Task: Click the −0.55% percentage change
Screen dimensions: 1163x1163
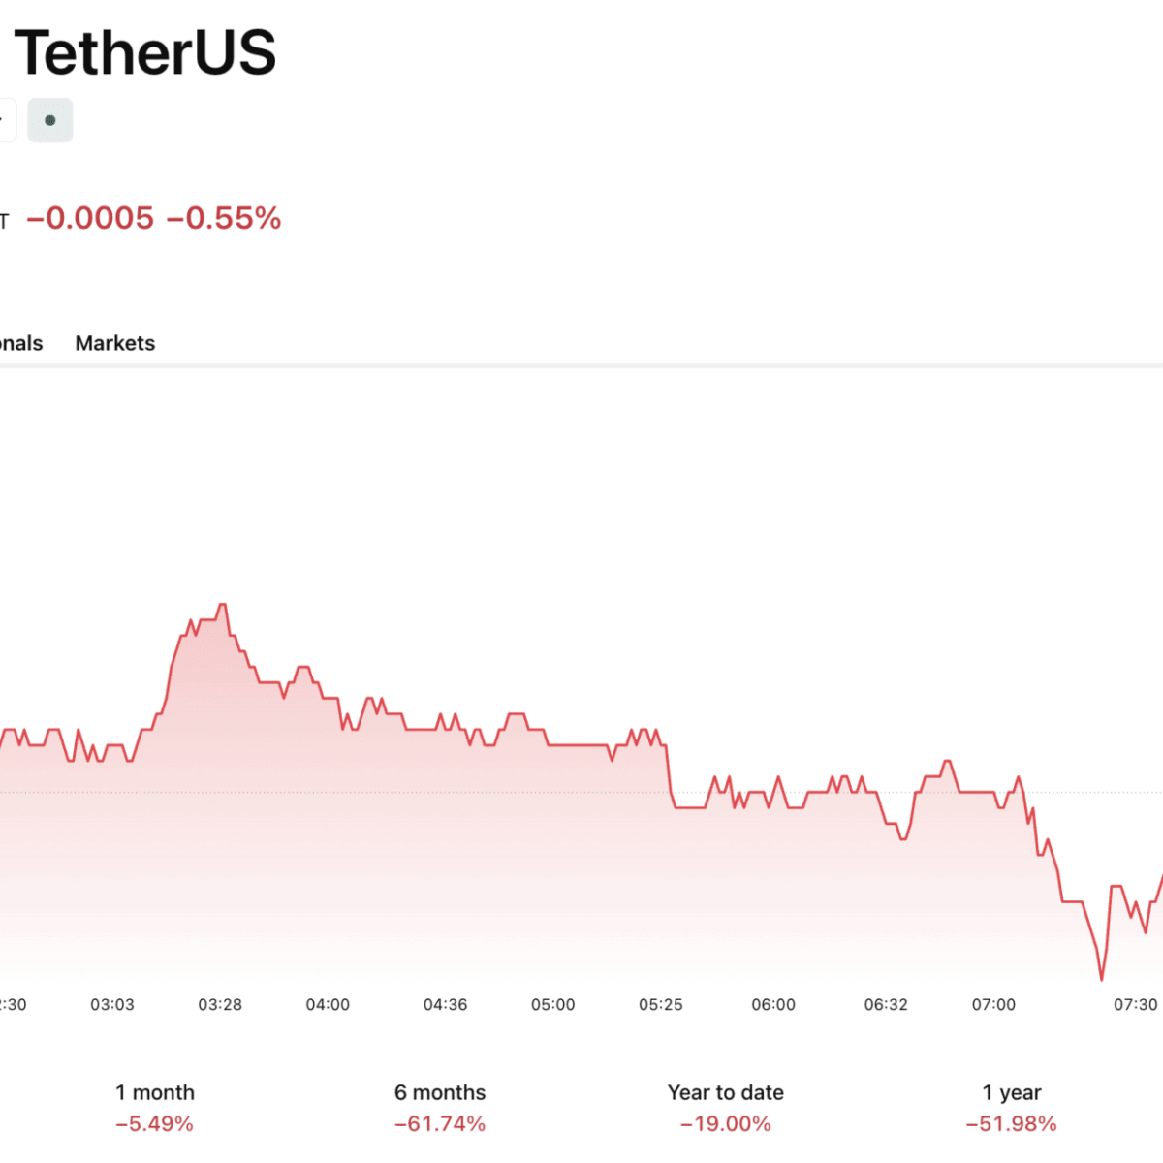Action: pyautogui.click(x=224, y=218)
